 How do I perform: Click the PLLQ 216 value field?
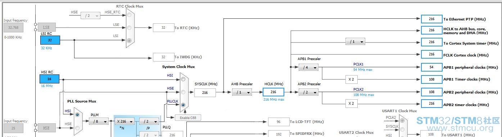(172, 134)
